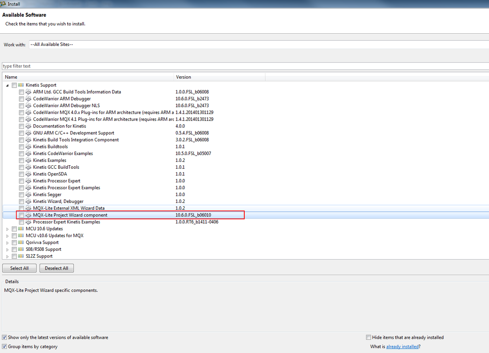The width and height of the screenshot is (489, 353).
Task: Click the CodeWarrior MQX 4.1 Plug-ins icon
Action: 28,119
